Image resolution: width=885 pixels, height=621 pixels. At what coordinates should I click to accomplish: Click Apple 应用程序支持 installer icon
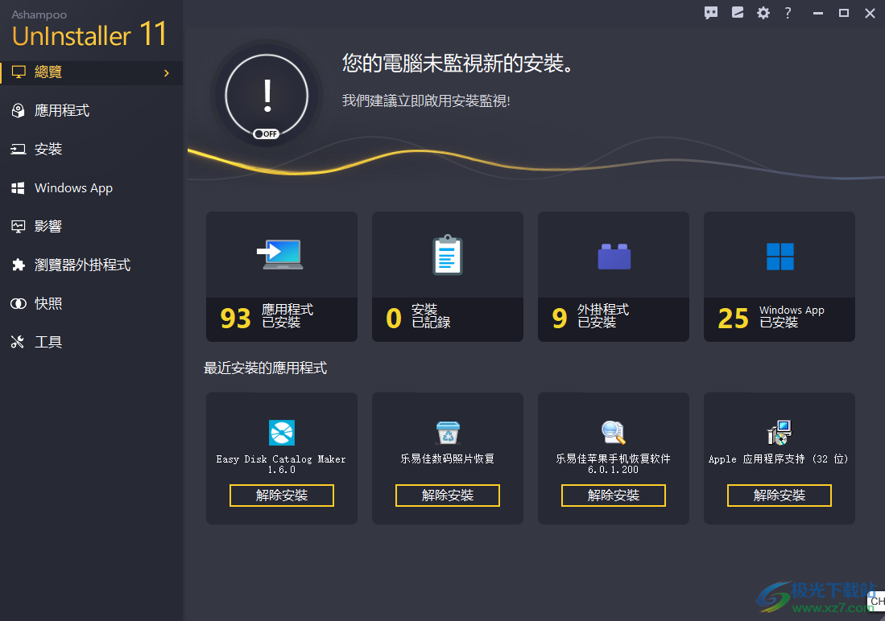780,433
